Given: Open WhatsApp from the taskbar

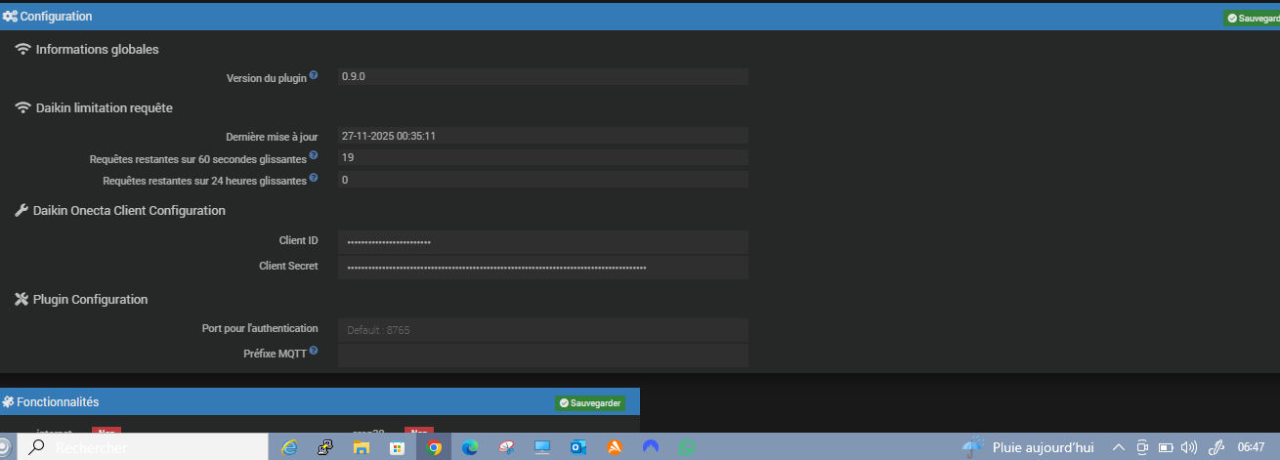Looking at the screenshot, I should tap(687, 447).
